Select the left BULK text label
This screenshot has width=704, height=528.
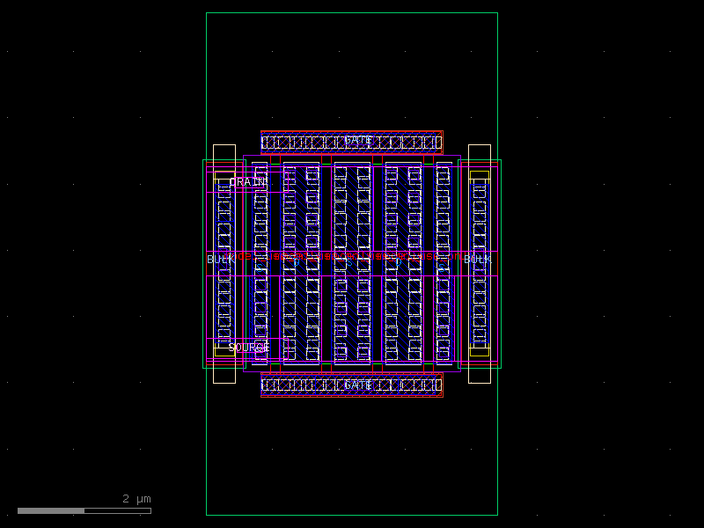click(217, 260)
